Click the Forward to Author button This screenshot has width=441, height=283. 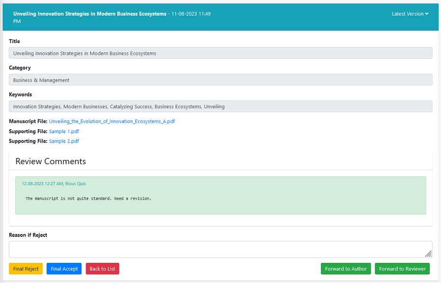345,269
